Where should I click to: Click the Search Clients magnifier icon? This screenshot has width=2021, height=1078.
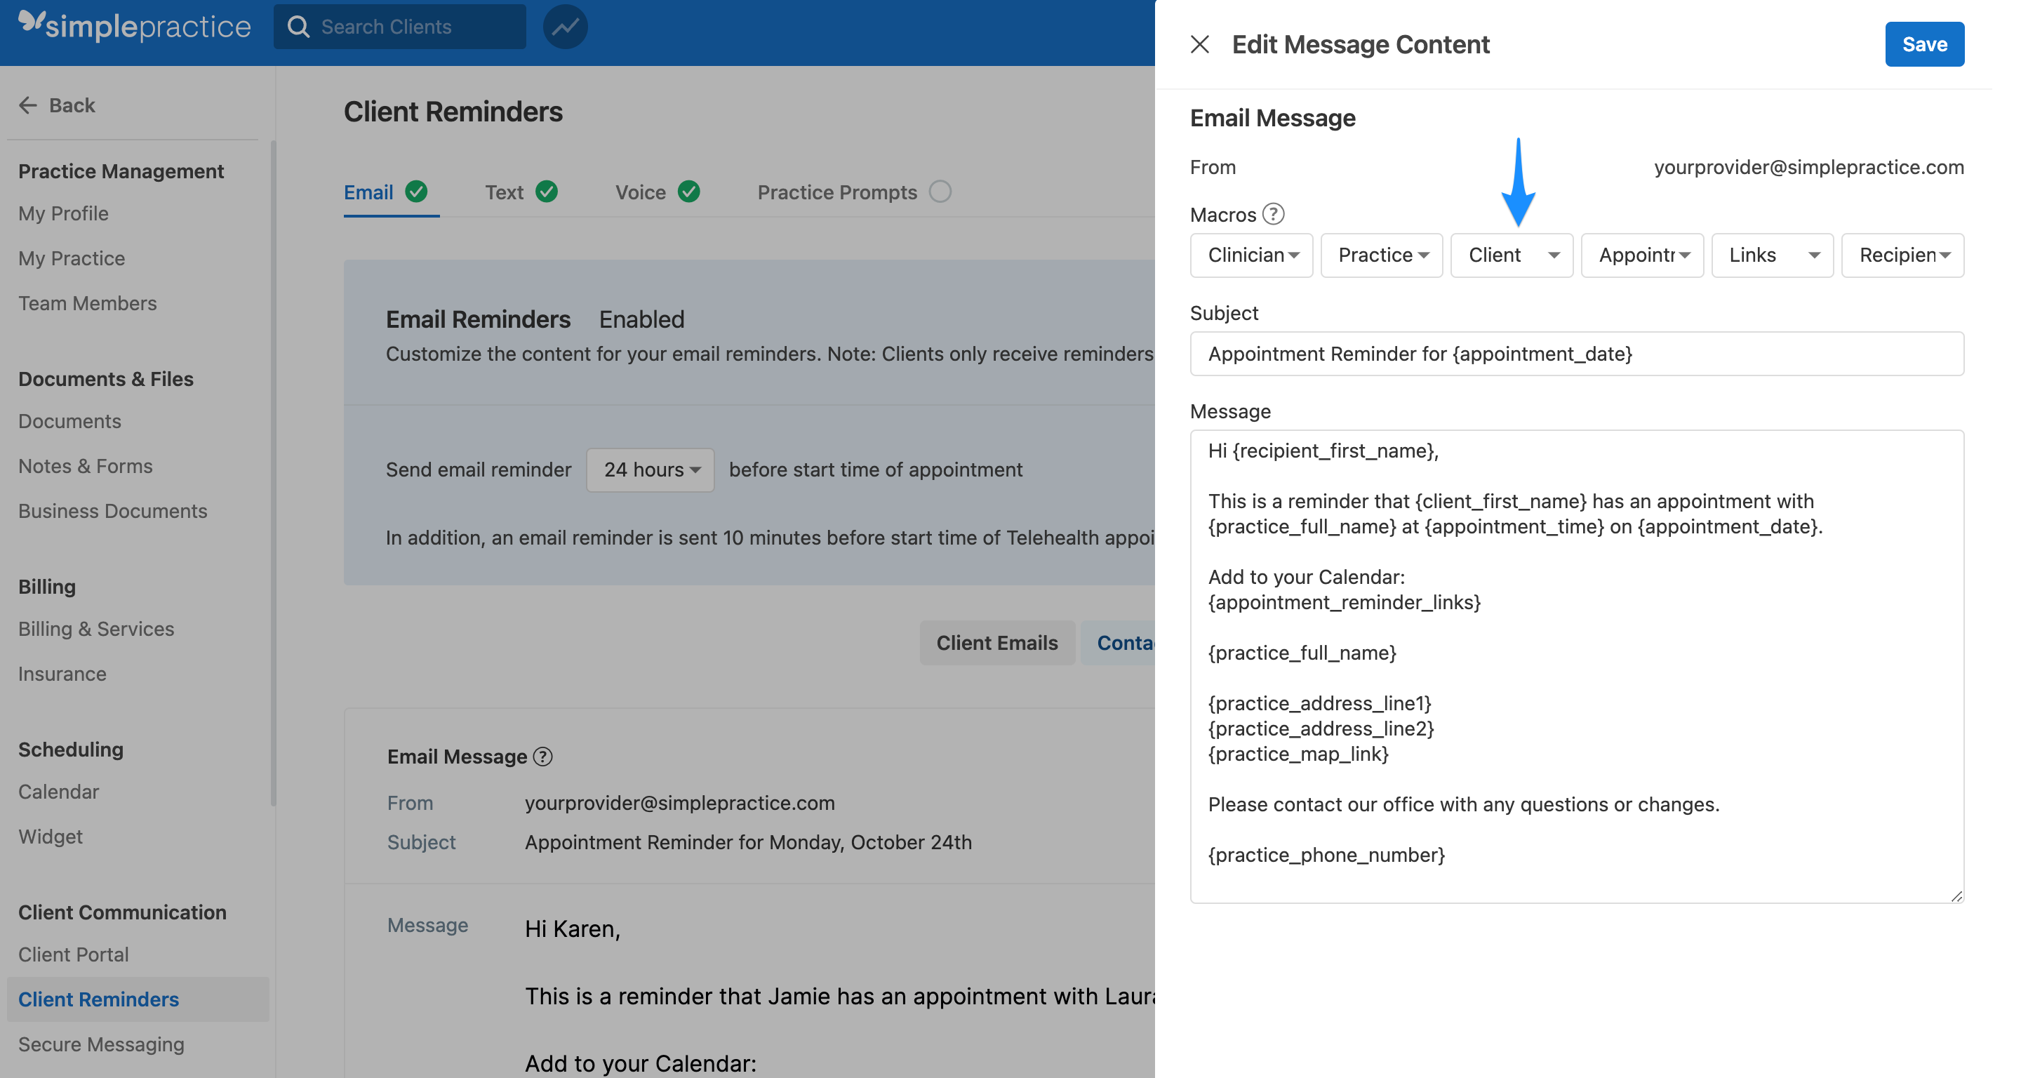coord(298,26)
